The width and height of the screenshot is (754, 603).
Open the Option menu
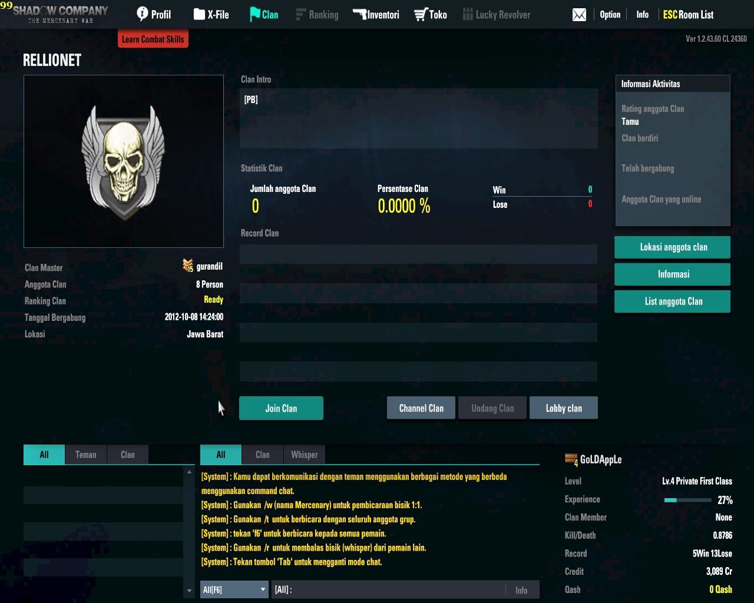pyautogui.click(x=610, y=14)
